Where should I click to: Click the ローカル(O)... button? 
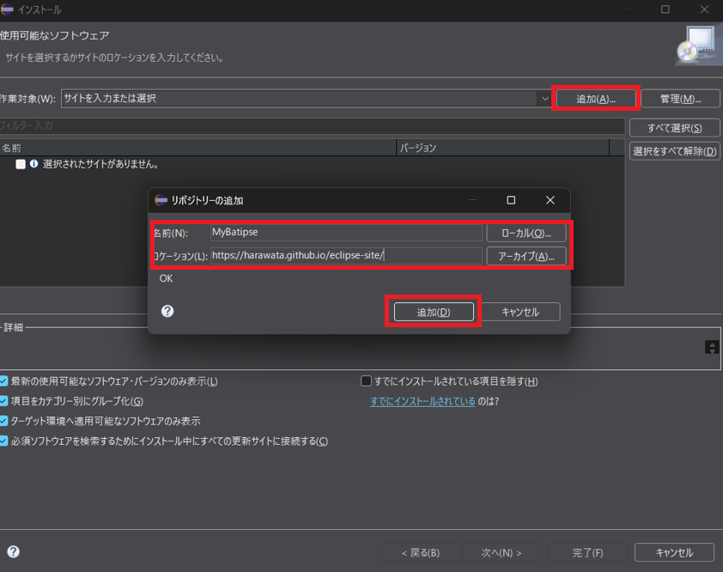(x=526, y=233)
